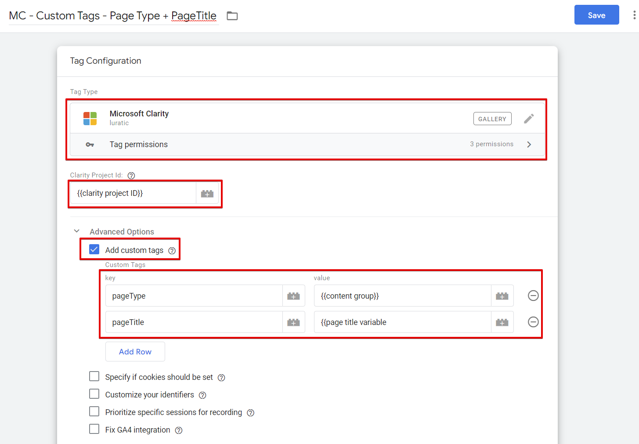This screenshot has height=444, width=639.
Task: Collapse the Advanced Options section
Action: 76,231
